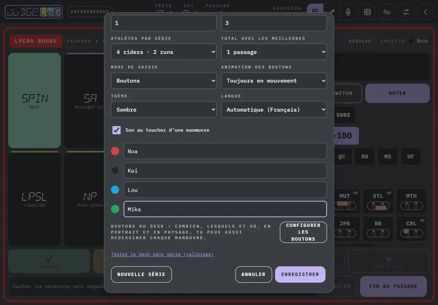Click the Réussie checkmark button
Screen dimensions: 438x305
coord(49,261)
